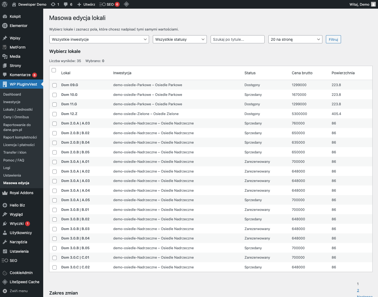Viewport: 378px width, 297px height.
Task: Click the Elementor icon in sidebar
Action: tap(5, 26)
